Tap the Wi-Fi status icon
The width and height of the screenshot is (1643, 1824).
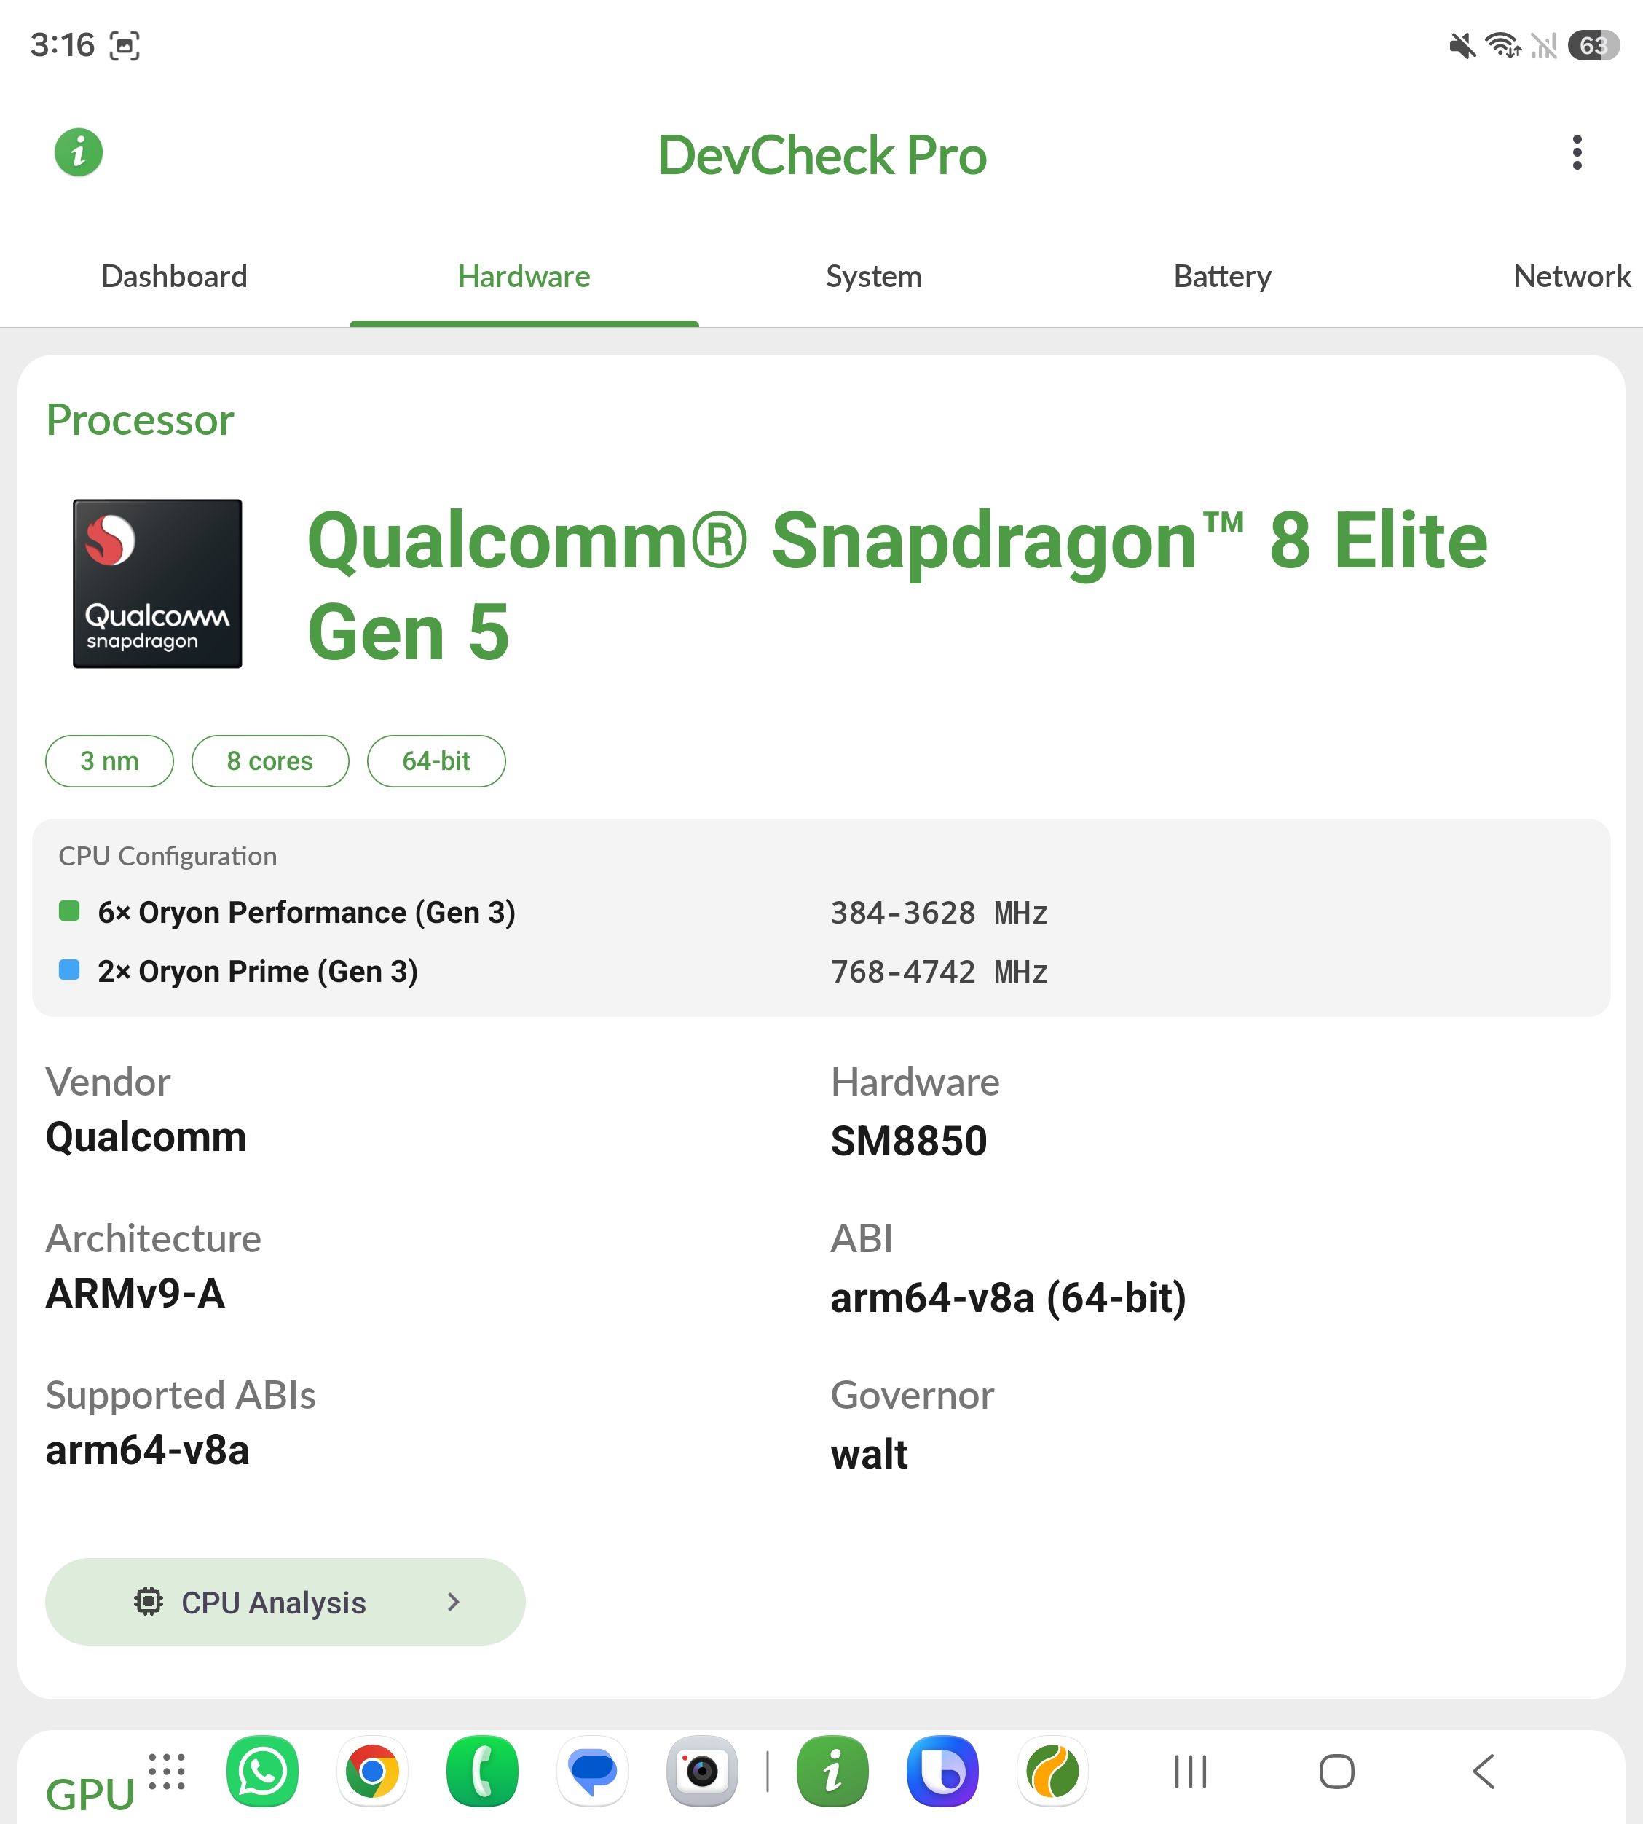pos(1504,45)
